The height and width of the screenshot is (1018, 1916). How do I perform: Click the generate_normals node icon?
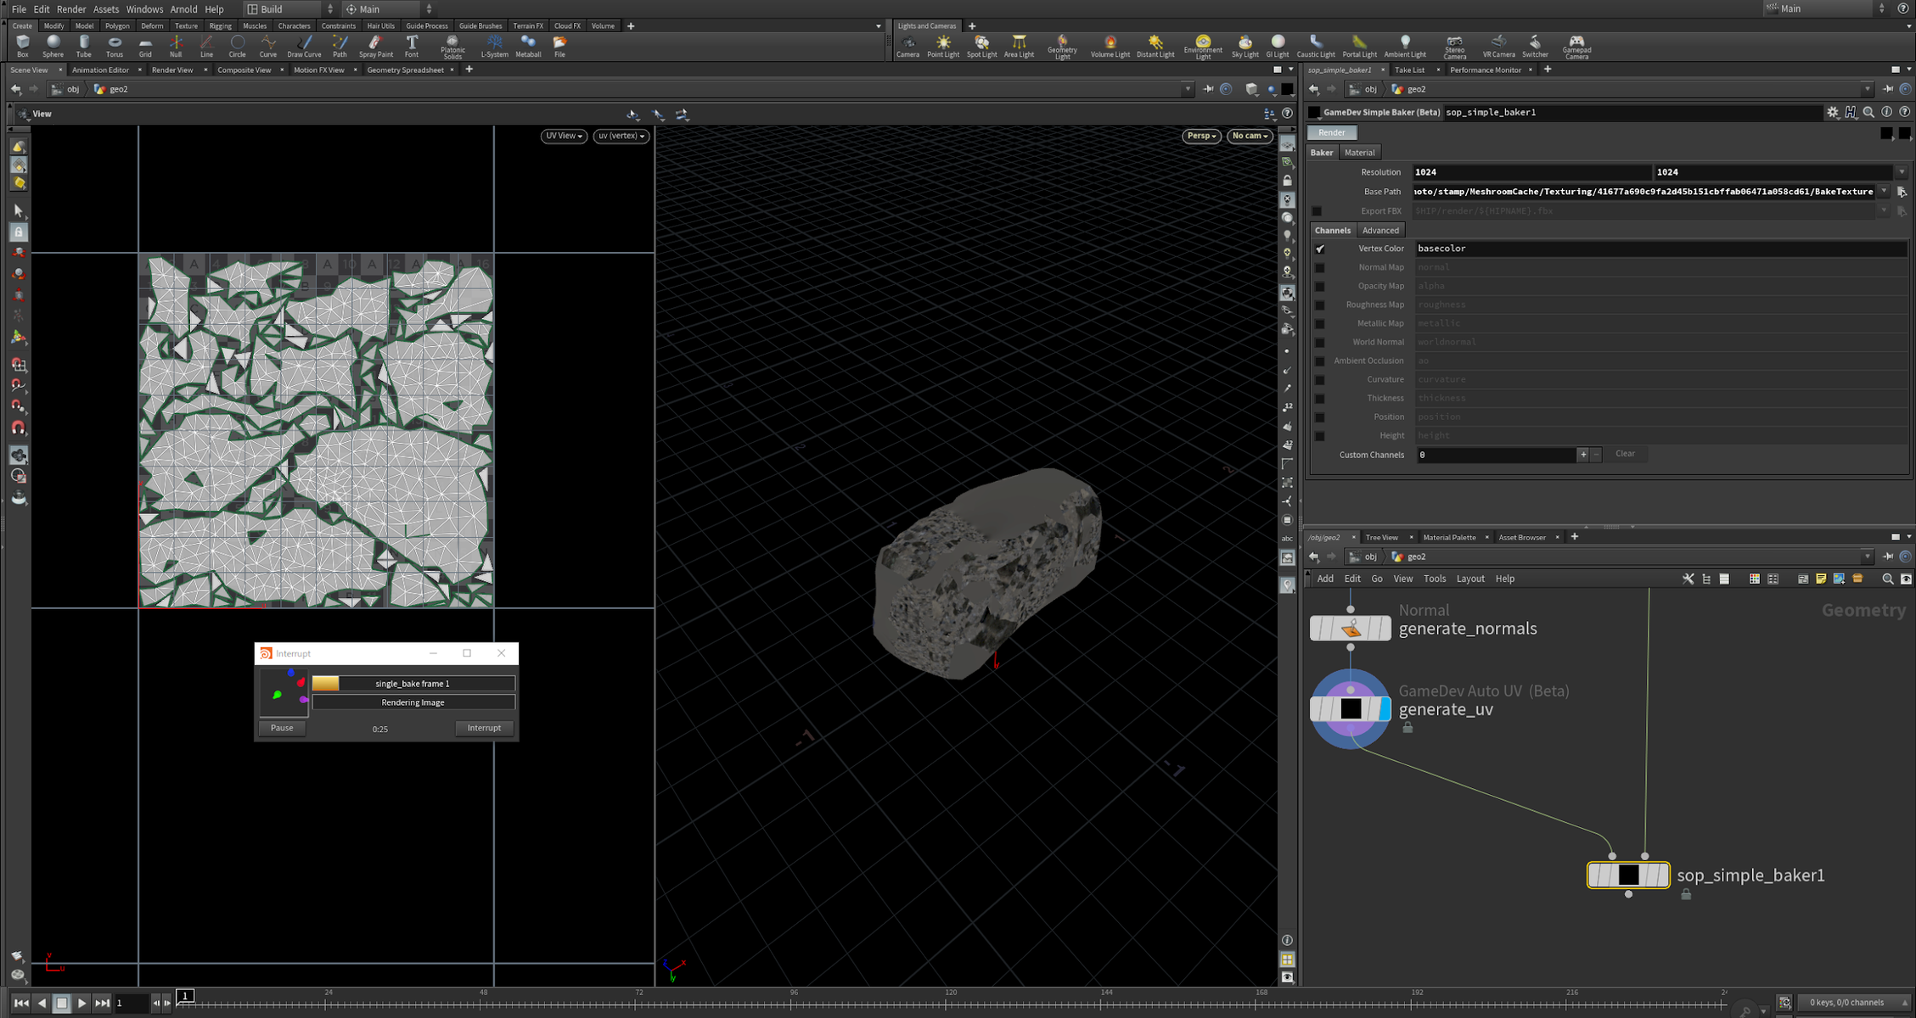click(x=1351, y=629)
